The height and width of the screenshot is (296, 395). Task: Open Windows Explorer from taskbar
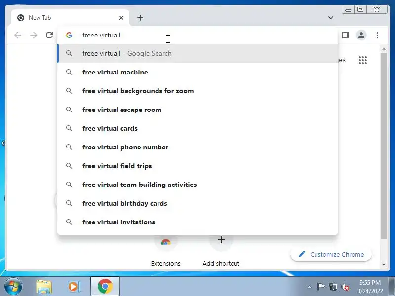[x=44, y=287]
